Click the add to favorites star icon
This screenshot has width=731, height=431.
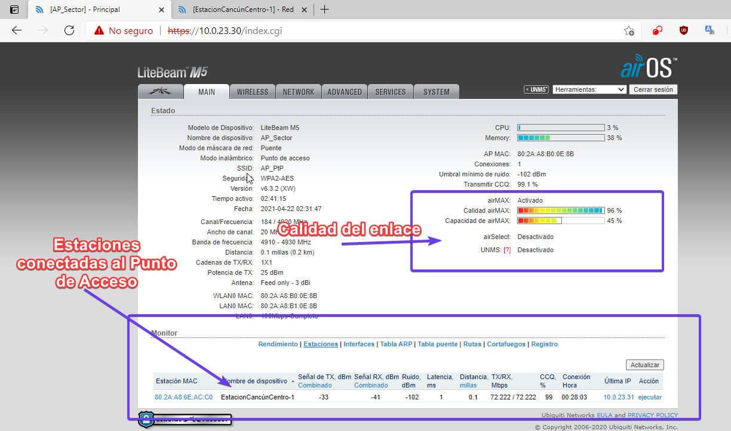(x=629, y=30)
